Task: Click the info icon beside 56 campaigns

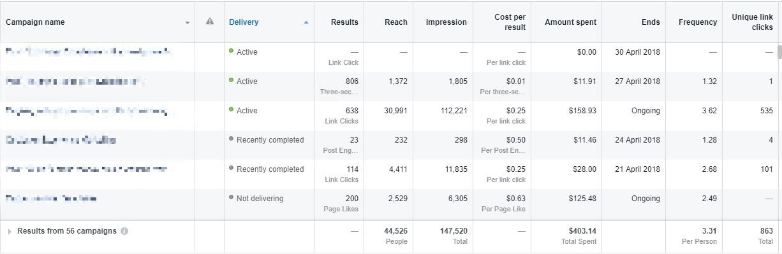Action: click(124, 231)
